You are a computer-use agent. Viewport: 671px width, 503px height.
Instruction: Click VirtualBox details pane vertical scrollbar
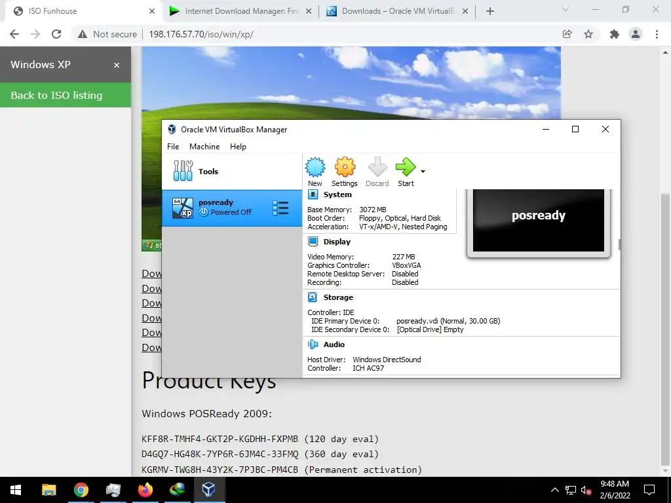(619, 244)
